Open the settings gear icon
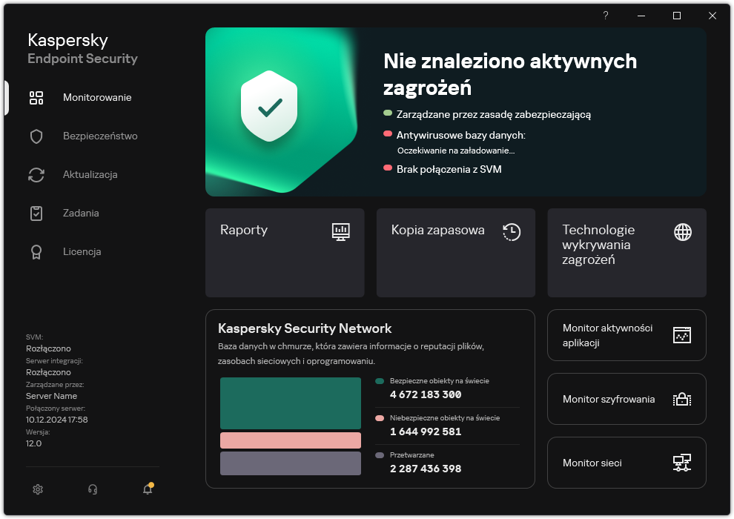This screenshot has width=734, height=519. pos(37,489)
